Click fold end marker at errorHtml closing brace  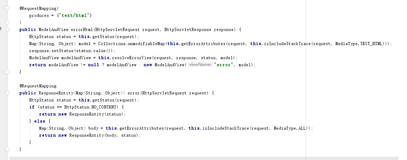[7, 72]
